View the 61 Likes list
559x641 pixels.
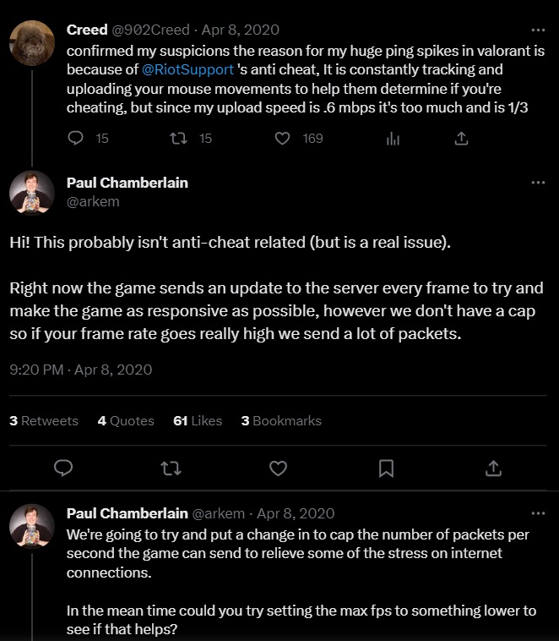pos(198,420)
